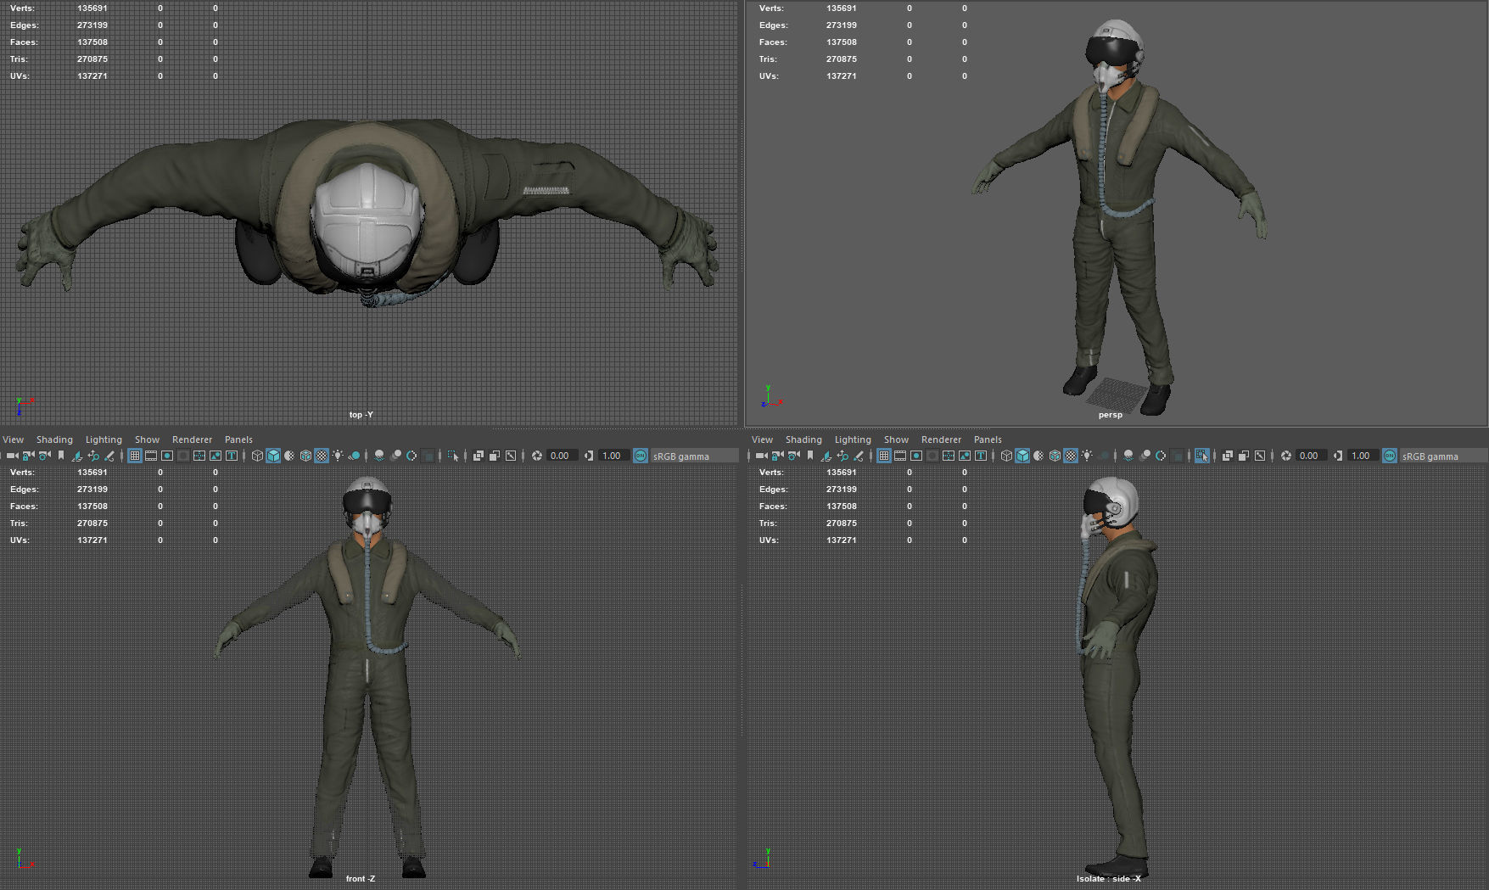
Task: Toggle Textured display in side viewport toolbar
Action: pyautogui.click(x=1071, y=456)
